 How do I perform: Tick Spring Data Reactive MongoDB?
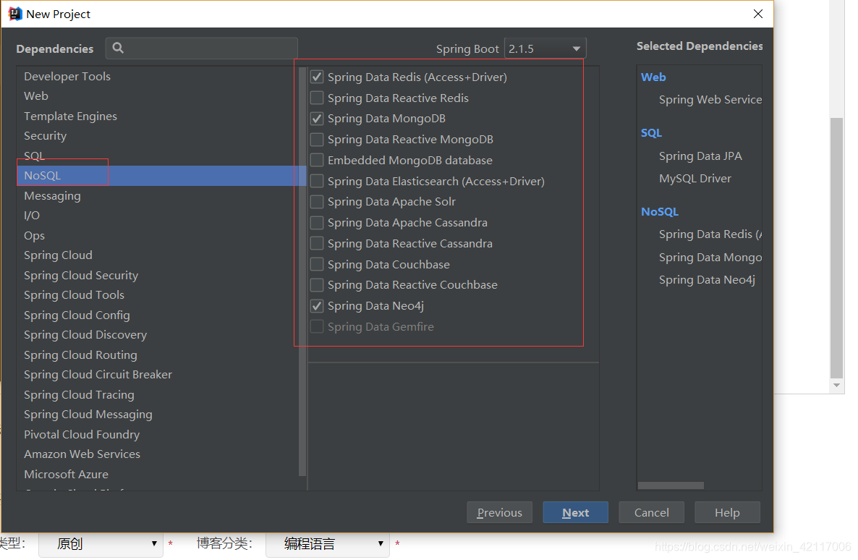317,140
